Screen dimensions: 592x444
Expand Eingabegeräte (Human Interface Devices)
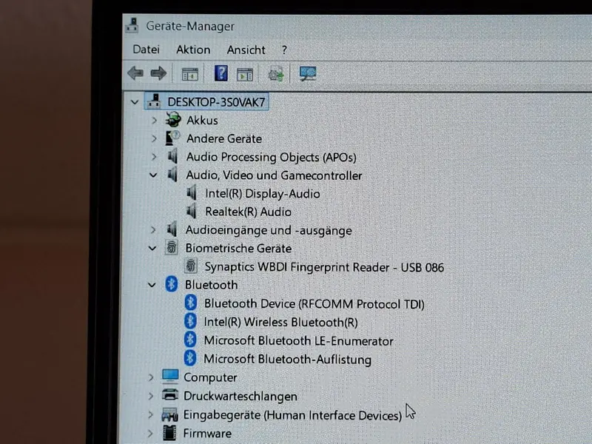(151, 415)
